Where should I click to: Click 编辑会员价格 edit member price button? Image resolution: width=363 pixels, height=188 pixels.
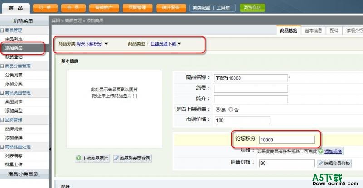334,163
